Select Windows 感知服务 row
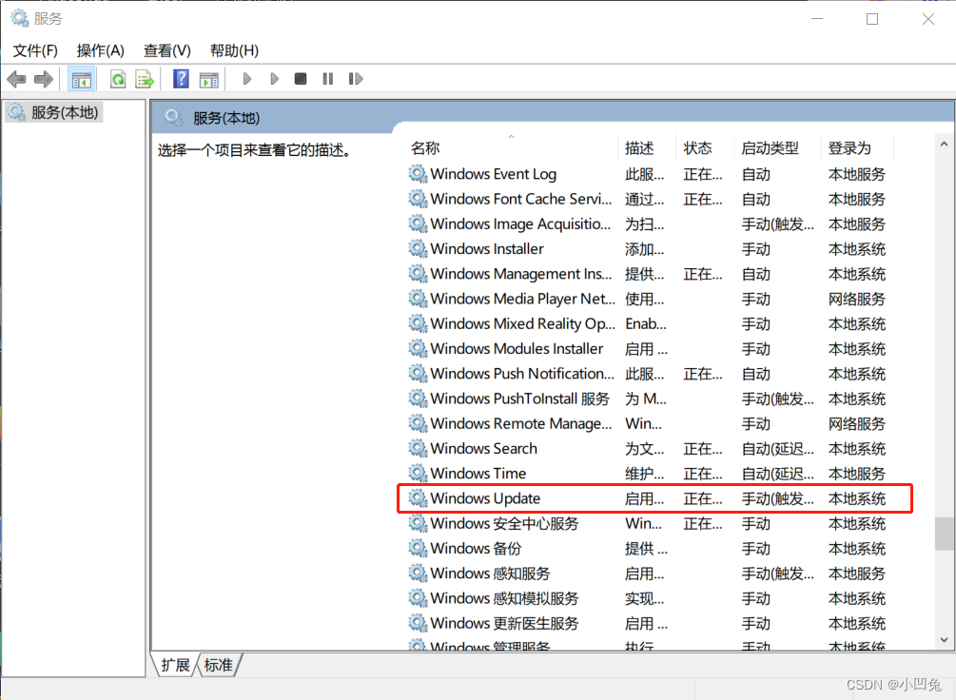 click(646, 574)
